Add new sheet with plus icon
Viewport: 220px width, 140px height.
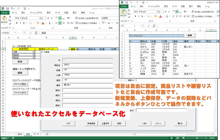click(47, 134)
